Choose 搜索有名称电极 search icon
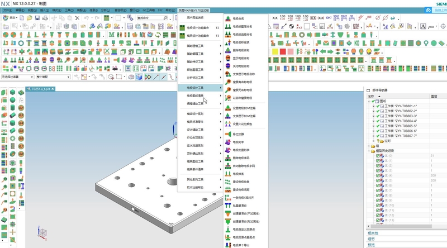Viewport: 447px width, 248px height. coord(228,81)
